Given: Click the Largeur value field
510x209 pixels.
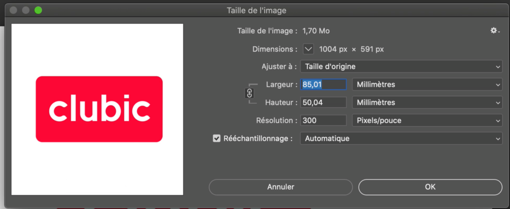Looking at the screenshot, I should tap(323, 85).
